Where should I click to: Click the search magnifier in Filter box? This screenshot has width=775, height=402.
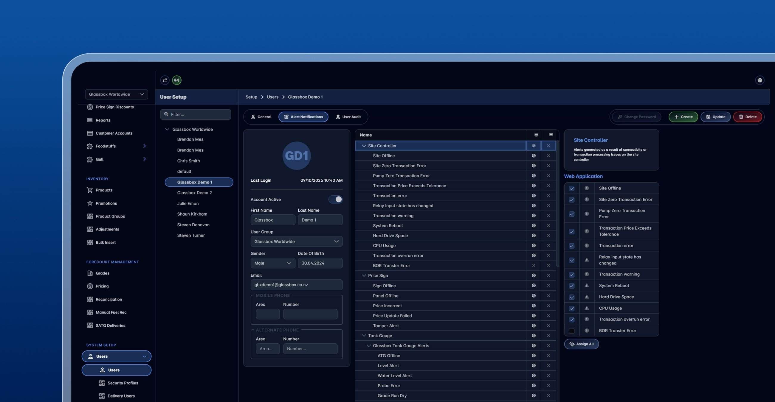pos(166,114)
